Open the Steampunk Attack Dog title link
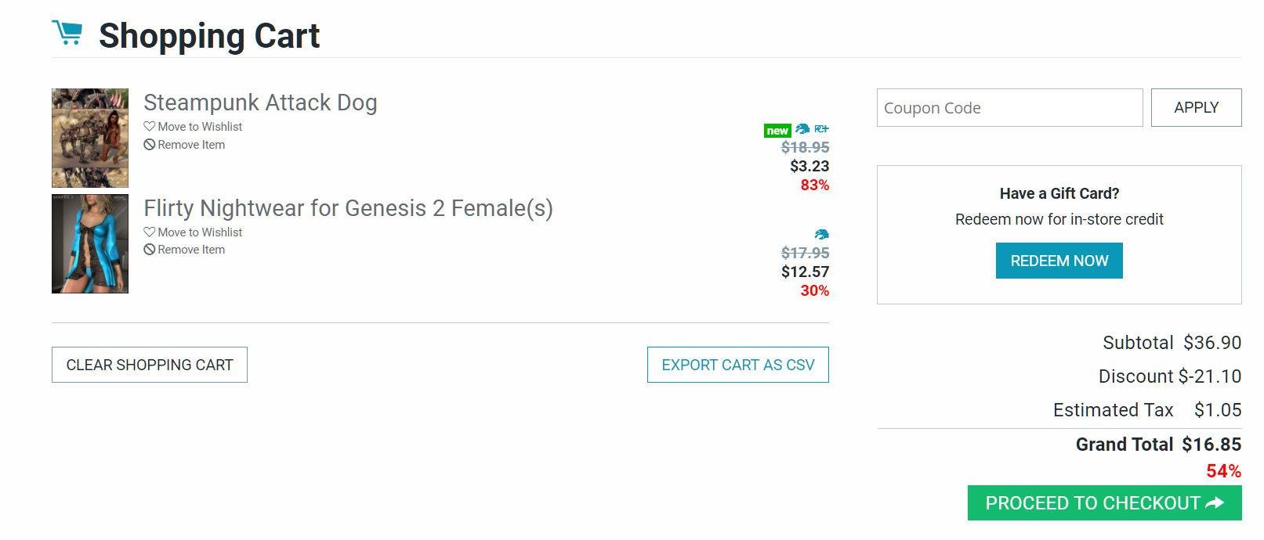The width and height of the screenshot is (1264, 540). click(260, 103)
